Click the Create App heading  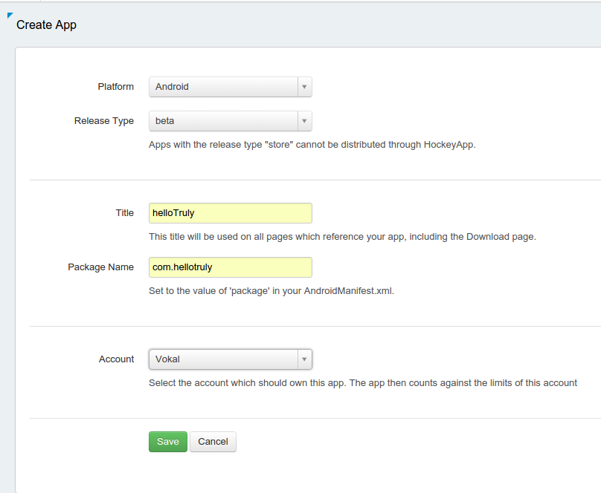point(46,25)
